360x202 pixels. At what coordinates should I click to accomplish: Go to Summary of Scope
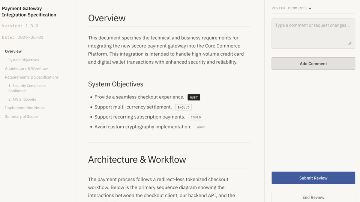pyautogui.click(x=21, y=117)
